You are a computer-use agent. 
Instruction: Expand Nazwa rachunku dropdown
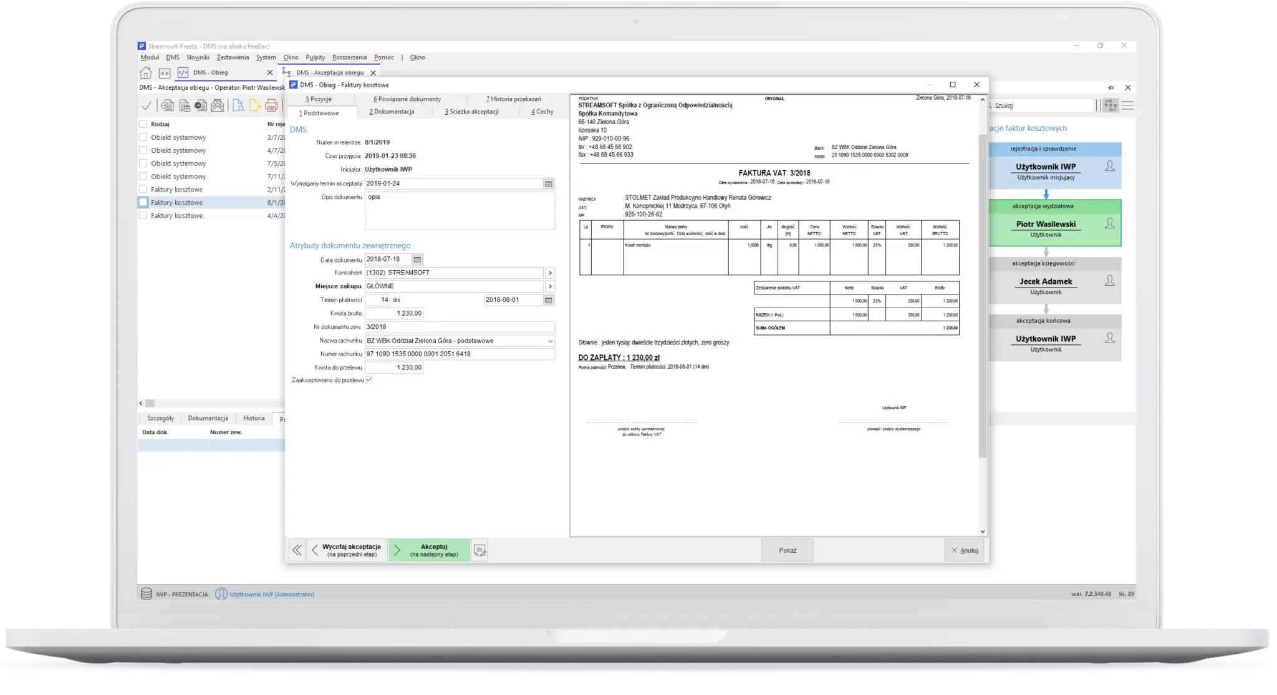click(x=549, y=341)
